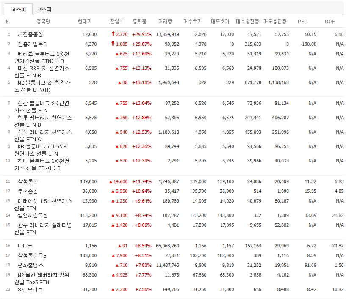Open 메리츠 블룸버그 2X 천연가스선물 ETN(H) B
This screenshot has width=349, height=299.
[x=42, y=58]
